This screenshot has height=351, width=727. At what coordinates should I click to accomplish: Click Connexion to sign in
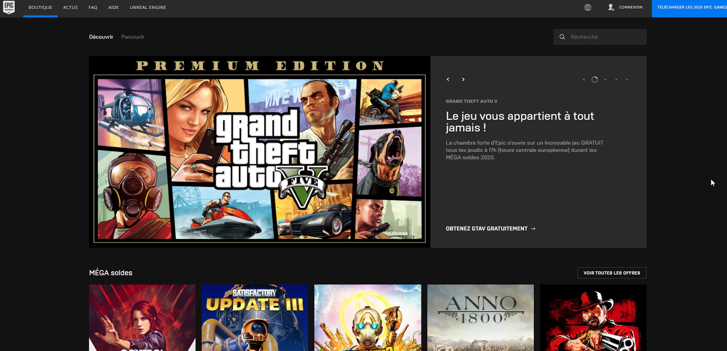pyautogui.click(x=630, y=7)
